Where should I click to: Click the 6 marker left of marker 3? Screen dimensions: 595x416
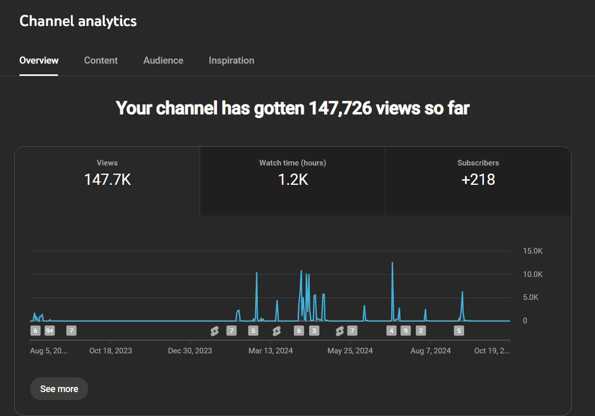(x=299, y=331)
